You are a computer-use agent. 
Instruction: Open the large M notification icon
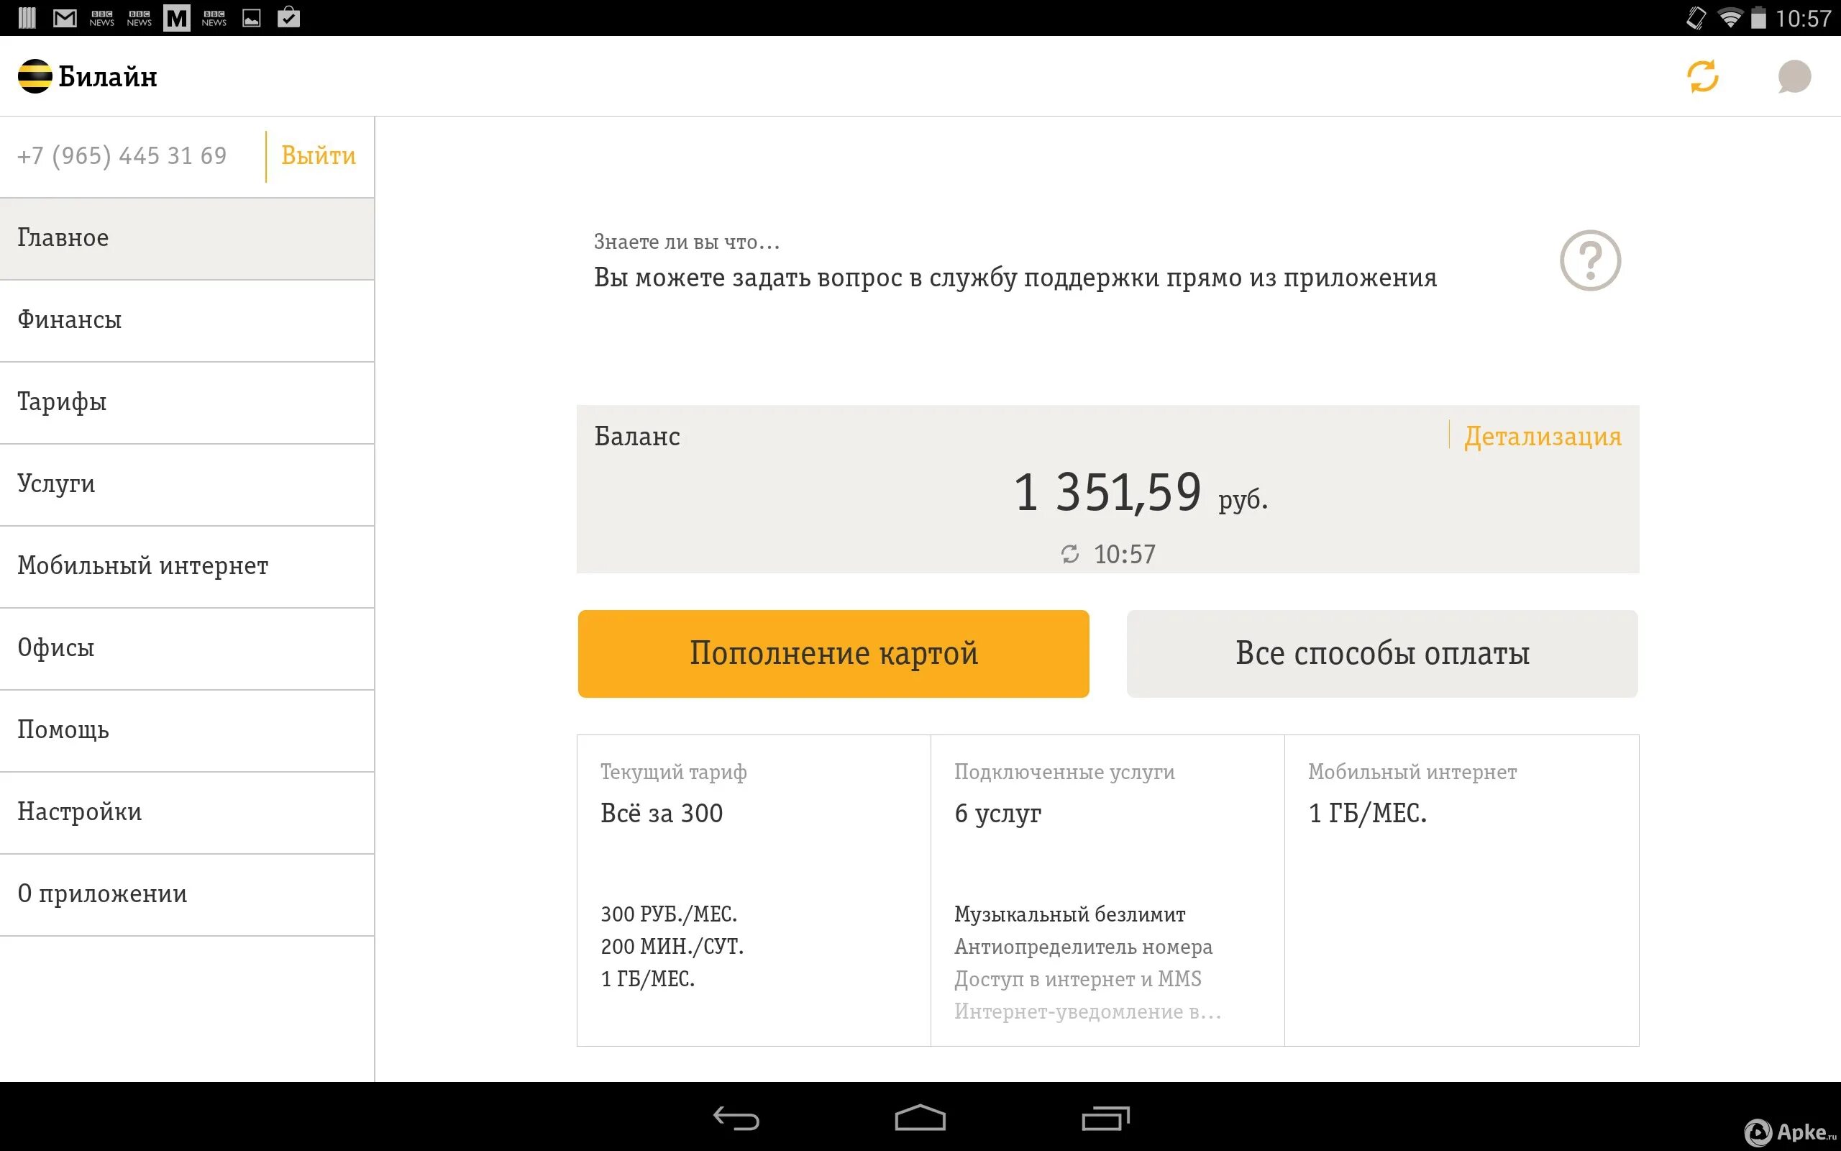pyautogui.click(x=176, y=17)
